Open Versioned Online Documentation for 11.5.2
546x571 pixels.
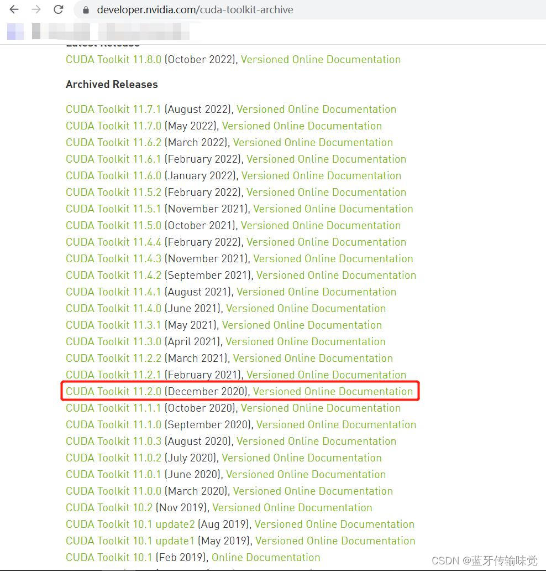point(327,193)
